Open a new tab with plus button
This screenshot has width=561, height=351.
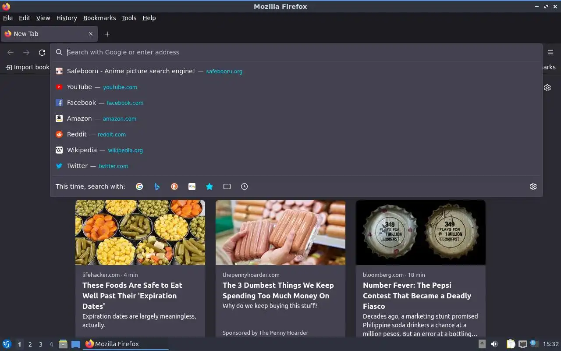click(107, 34)
